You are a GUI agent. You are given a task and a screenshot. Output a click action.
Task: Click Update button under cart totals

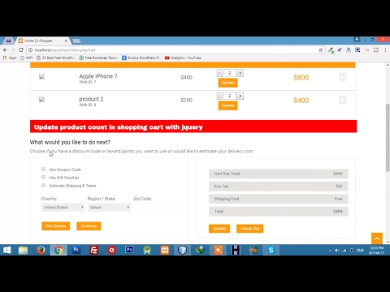(x=219, y=229)
